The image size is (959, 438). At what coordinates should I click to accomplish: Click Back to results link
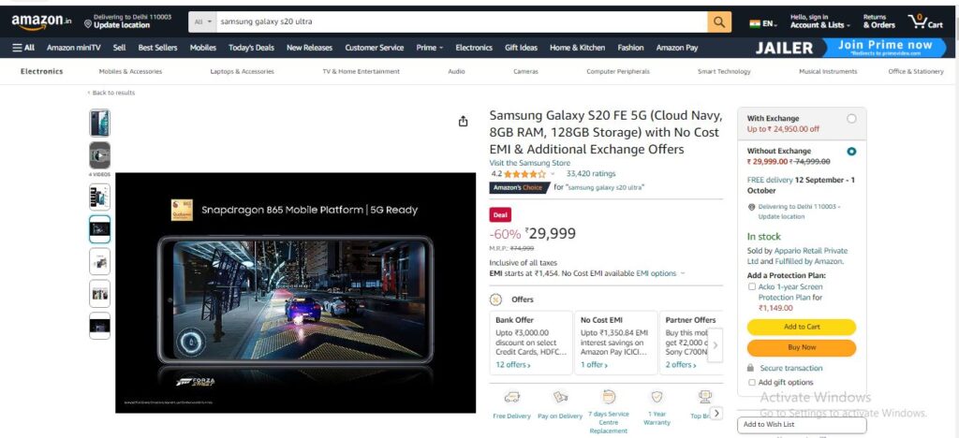tap(111, 93)
